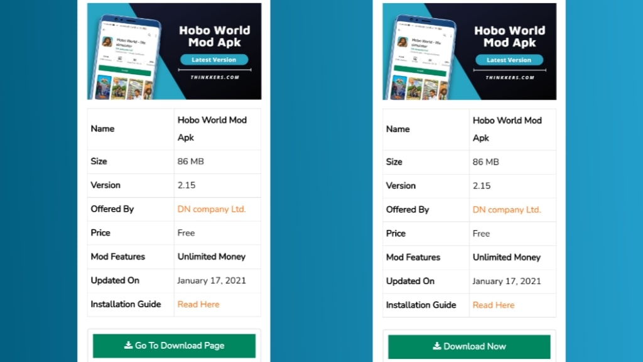Open DN company Ltd. link in right page

tap(507, 209)
